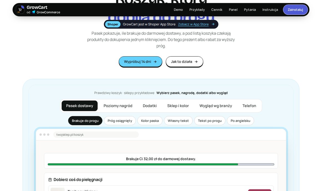Image resolution: width=322 pixels, height=191 pixels.
Task: Select the Pasek dostawy tab
Action: tap(79, 106)
